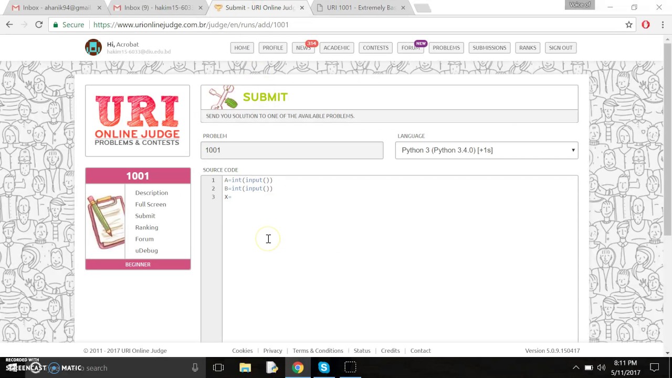Open the RANKS menu item
Screen dimensions: 672x378
pos(528,48)
